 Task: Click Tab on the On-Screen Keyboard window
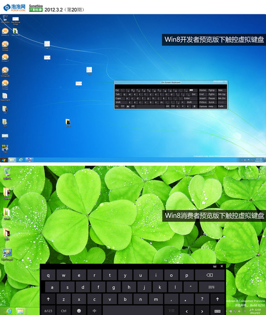(x=118, y=94)
